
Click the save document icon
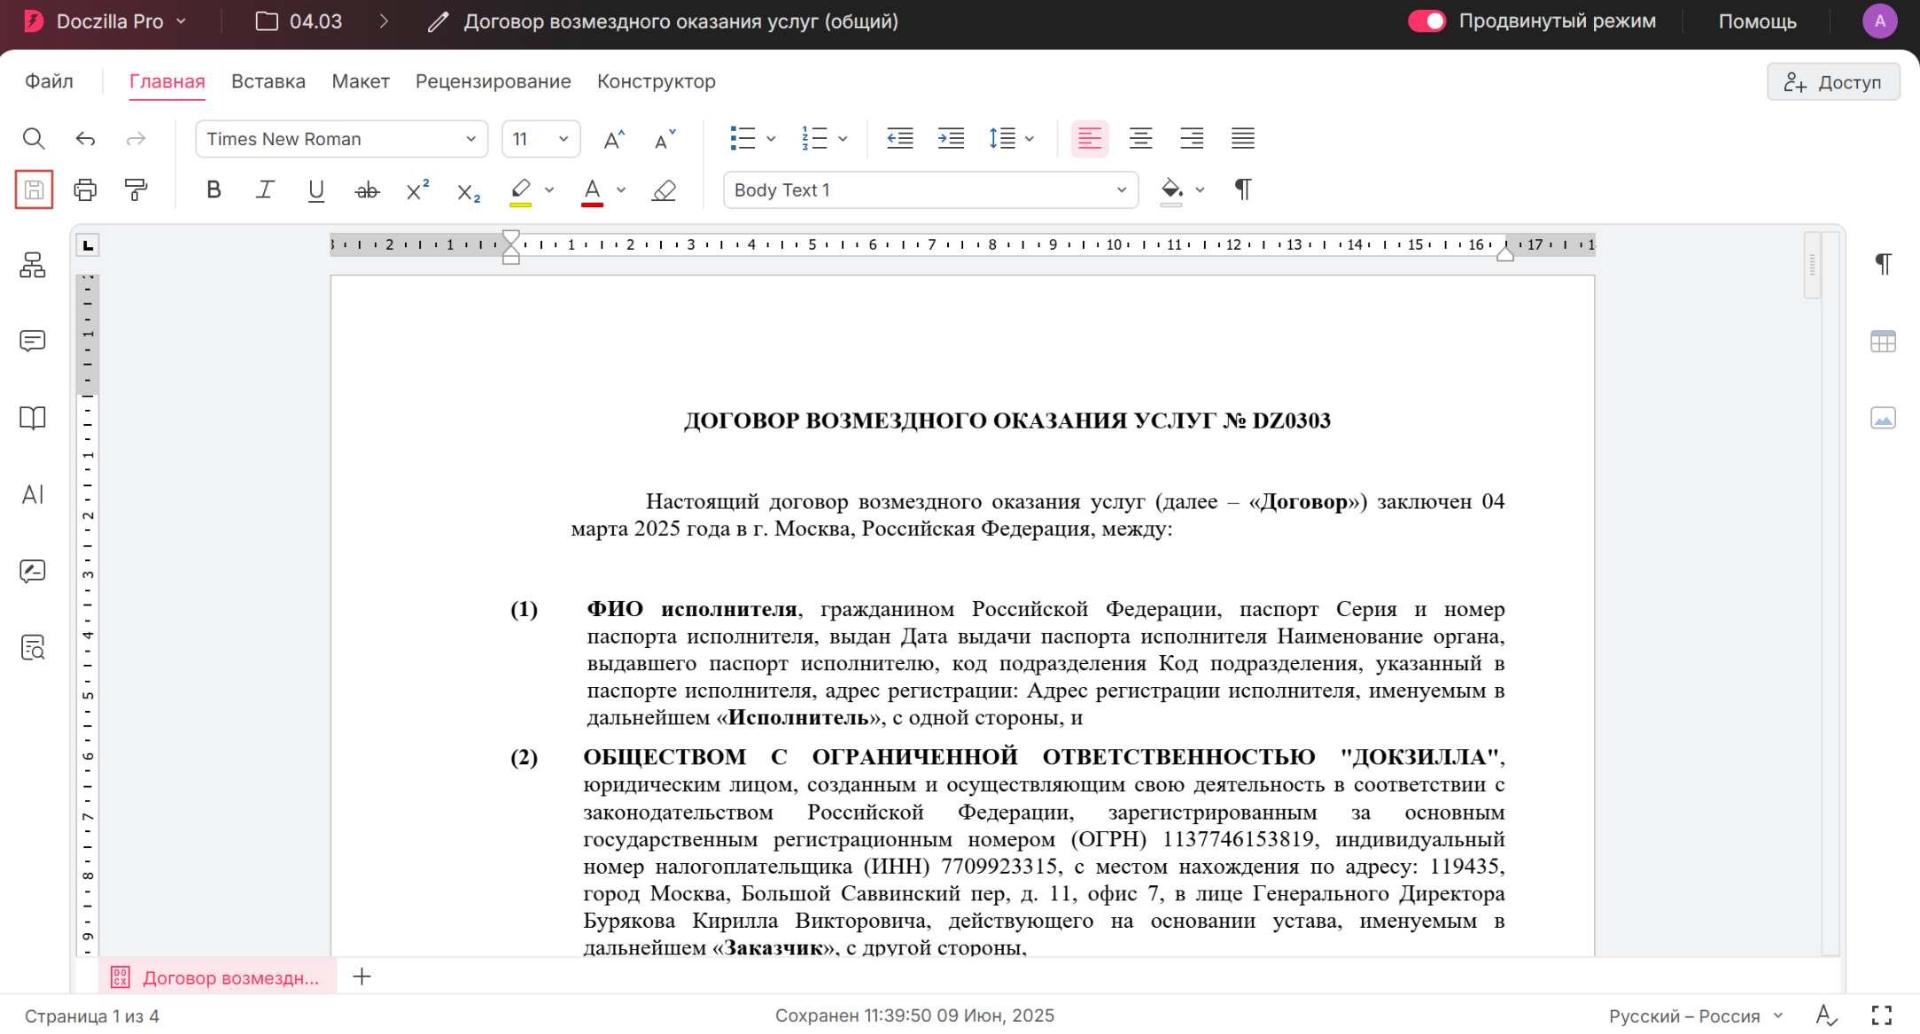[x=34, y=189]
